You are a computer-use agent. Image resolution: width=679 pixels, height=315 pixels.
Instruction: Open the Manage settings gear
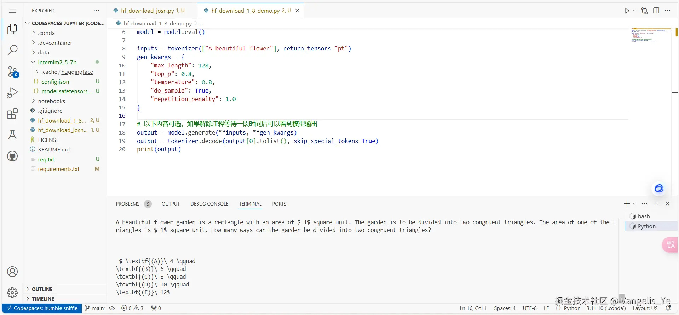(x=12, y=293)
